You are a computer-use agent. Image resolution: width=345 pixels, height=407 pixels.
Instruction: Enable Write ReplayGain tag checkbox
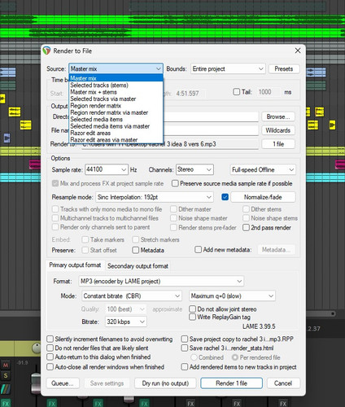(192, 317)
